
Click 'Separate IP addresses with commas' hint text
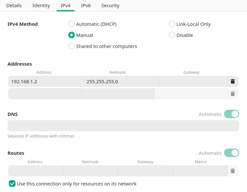[x=41, y=136]
